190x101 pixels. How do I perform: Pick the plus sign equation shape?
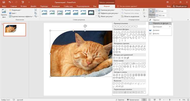tap(114, 58)
